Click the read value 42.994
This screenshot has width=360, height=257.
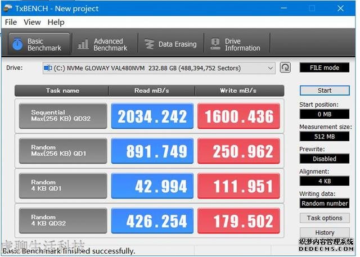click(x=152, y=186)
